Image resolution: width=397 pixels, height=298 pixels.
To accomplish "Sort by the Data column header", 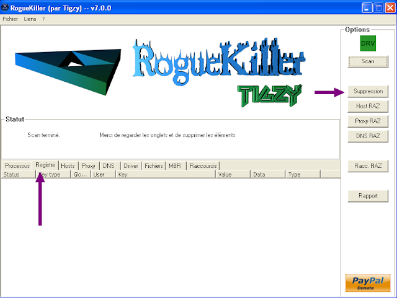I will (x=268, y=175).
